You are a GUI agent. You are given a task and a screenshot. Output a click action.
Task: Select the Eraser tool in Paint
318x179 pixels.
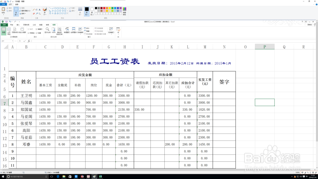pos(34,14)
